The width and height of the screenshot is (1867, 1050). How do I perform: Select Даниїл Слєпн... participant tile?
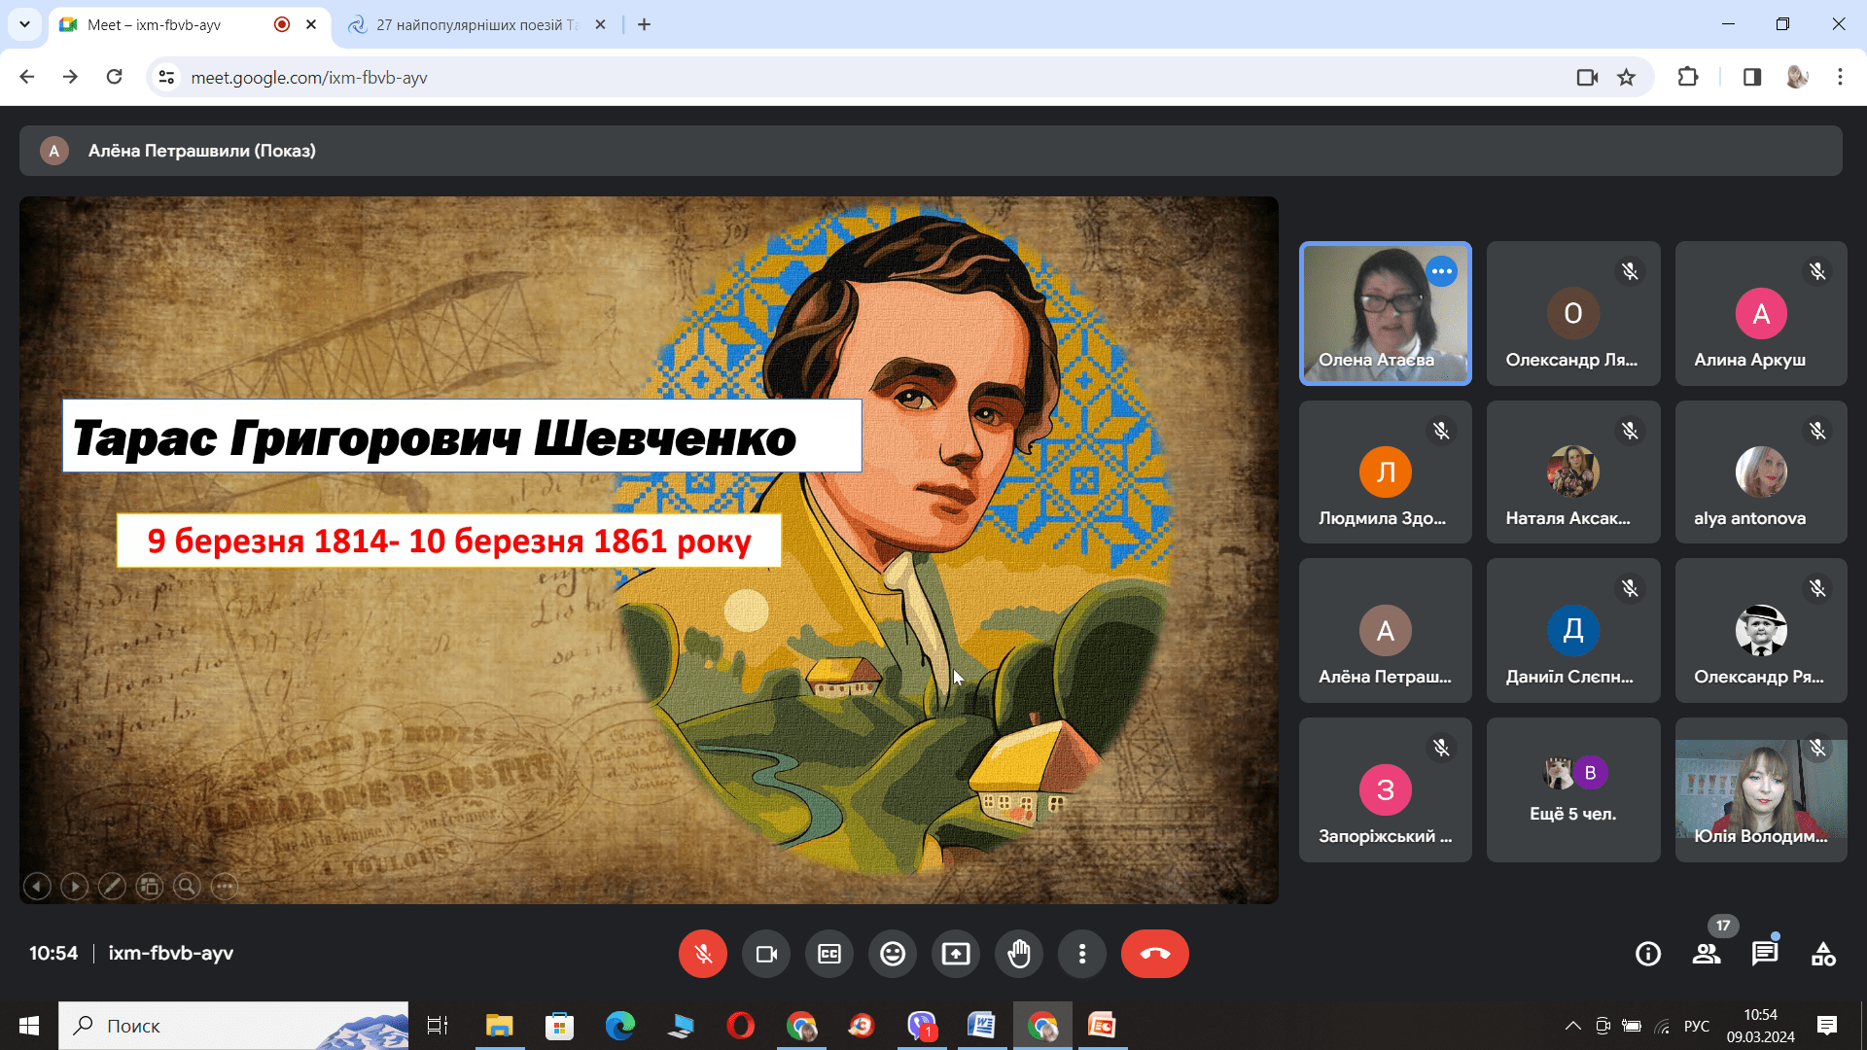pyautogui.click(x=1573, y=630)
